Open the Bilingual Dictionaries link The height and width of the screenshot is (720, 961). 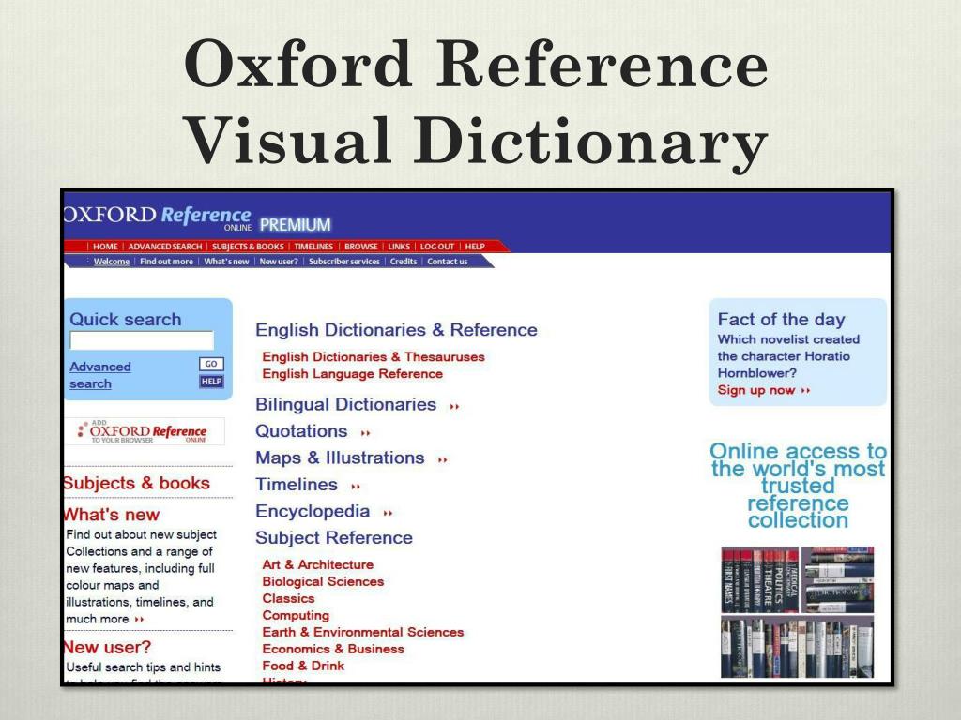click(x=345, y=405)
